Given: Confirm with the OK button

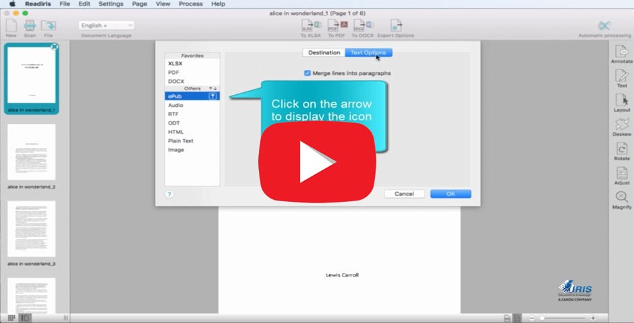Looking at the screenshot, I should coord(451,194).
